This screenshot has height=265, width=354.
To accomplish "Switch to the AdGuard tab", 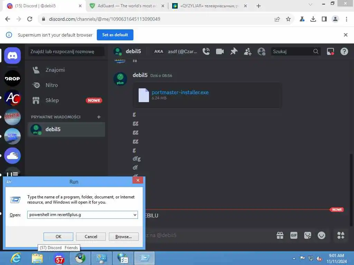I will (x=127, y=6).
